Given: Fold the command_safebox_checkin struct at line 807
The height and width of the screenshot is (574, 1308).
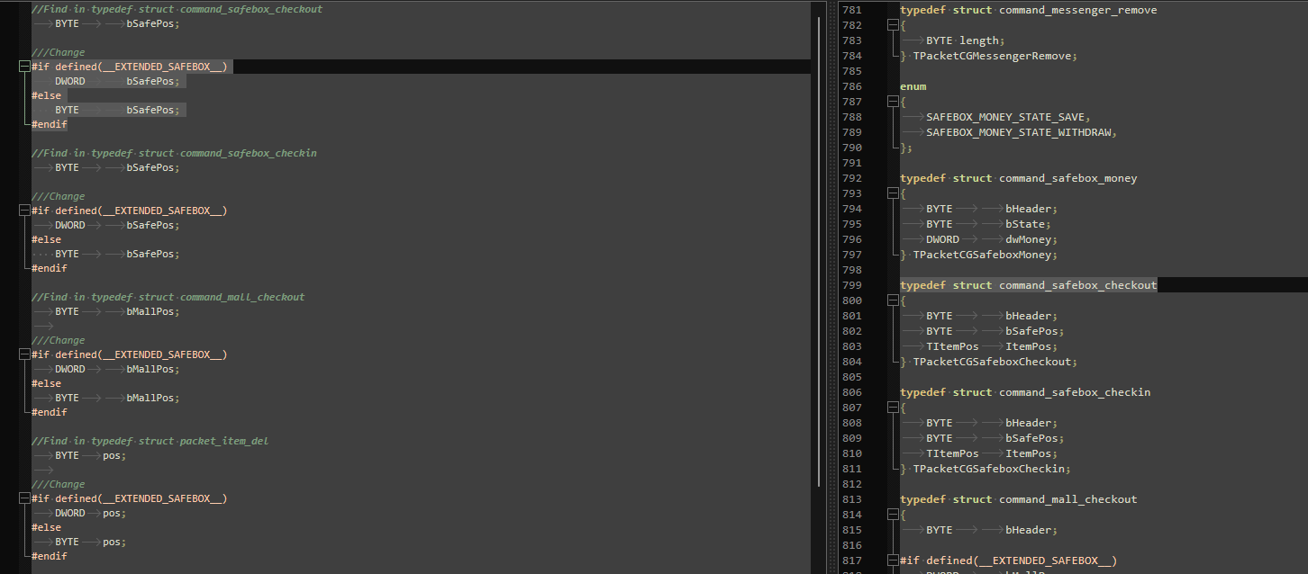Looking at the screenshot, I should tap(893, 408).
